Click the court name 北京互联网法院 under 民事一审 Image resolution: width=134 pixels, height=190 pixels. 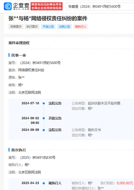(30, 93)
